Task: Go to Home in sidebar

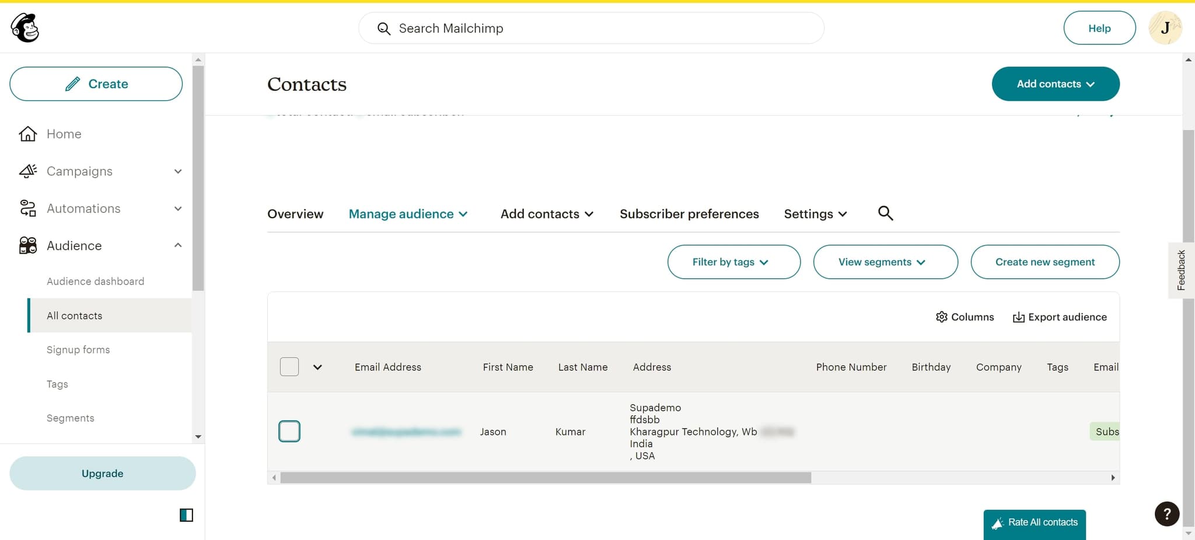Action: pos(64,134)
